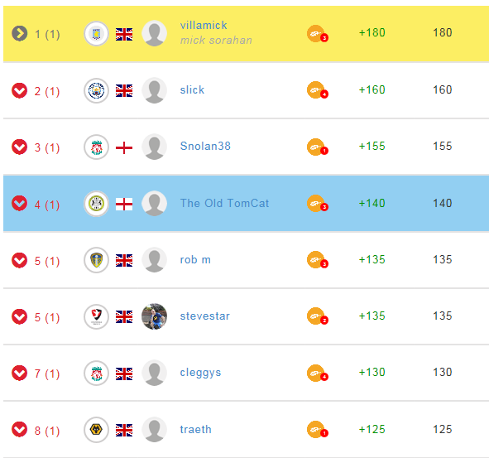Click the Leeds United badge next to rob m

tap(96, 260)
